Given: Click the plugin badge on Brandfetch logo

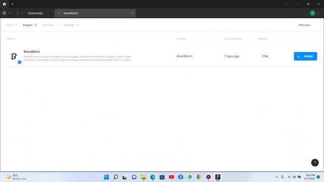Looking at the screenshot, I should tap(19, 62).
